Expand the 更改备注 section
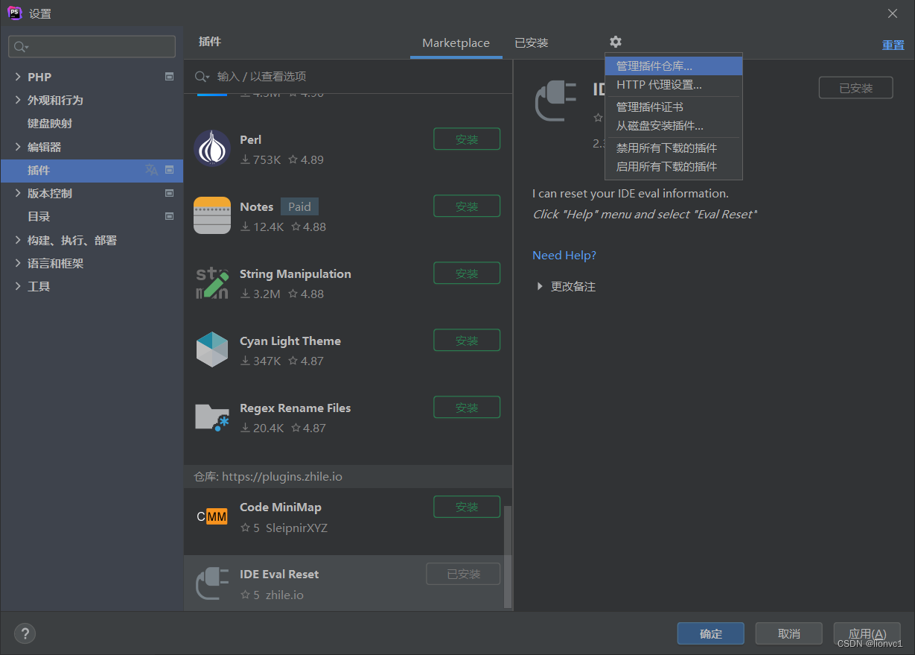Screen dimensions: 915x655 [x=540, y=286]
